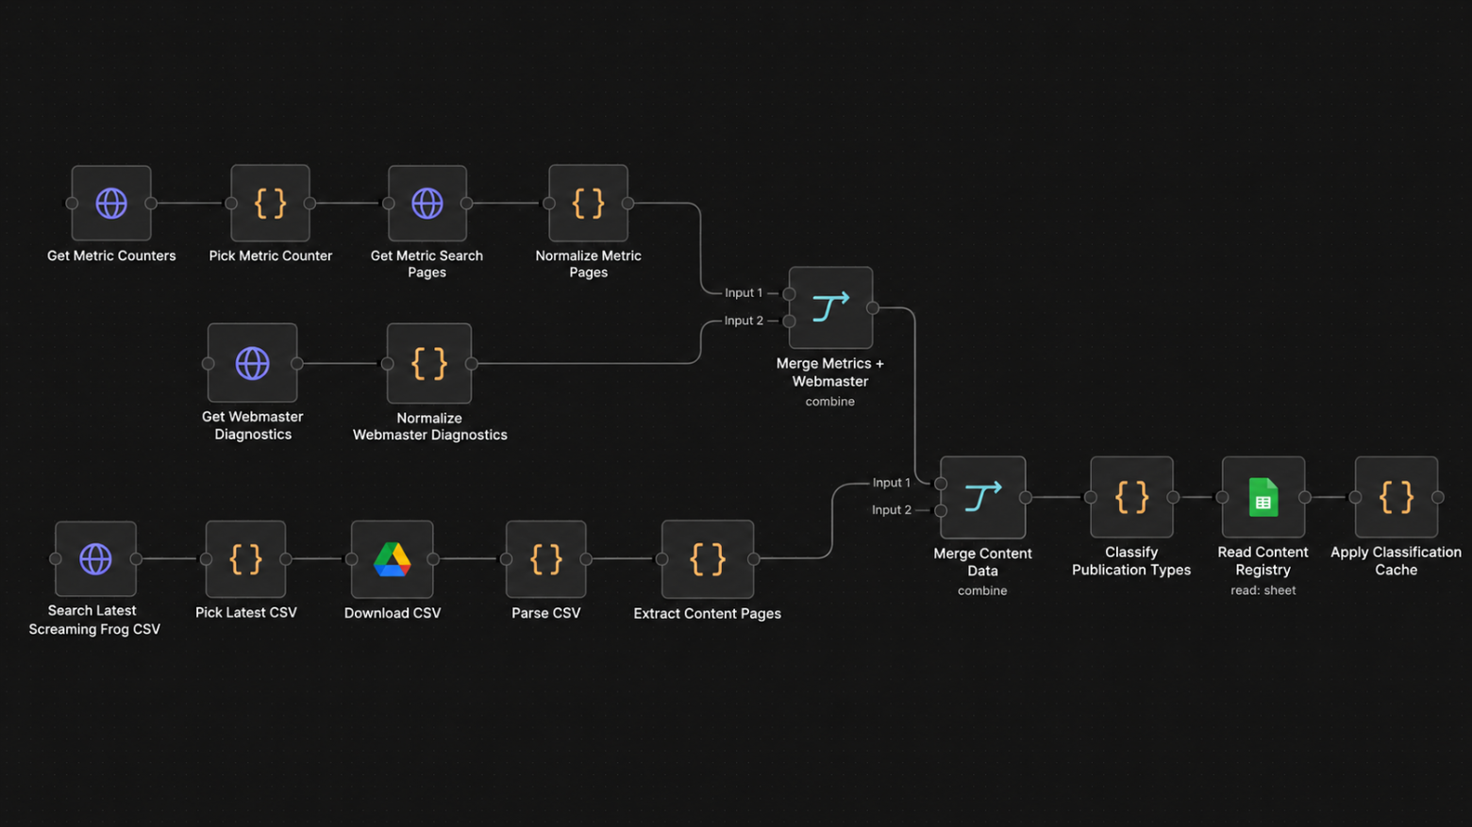Click the 'Classify Publication Types' label
The height and width of the screenshot is (827, 1472).
1131,561
